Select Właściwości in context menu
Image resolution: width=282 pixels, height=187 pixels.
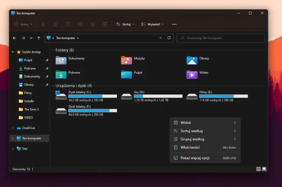[190, 147]
